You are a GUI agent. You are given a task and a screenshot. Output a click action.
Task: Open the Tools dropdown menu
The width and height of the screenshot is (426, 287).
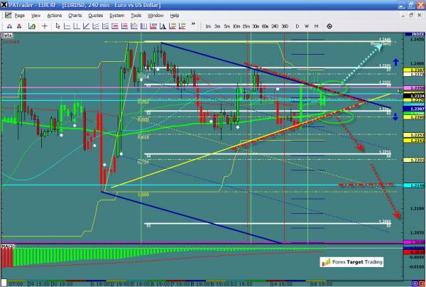[x=136, y=15]
